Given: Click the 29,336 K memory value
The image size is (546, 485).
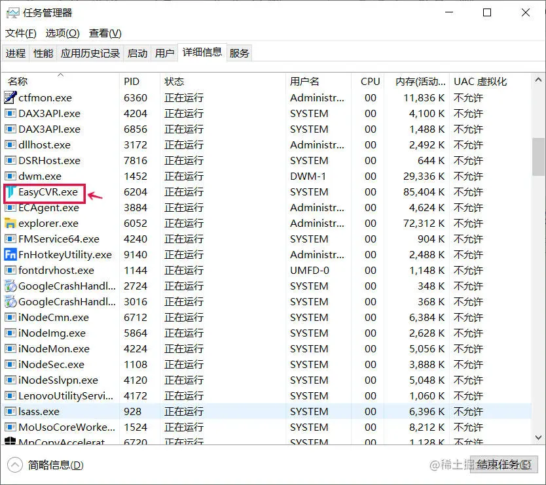Looking at the screenshot, I should pyautogui.click(x=424, y=176).
